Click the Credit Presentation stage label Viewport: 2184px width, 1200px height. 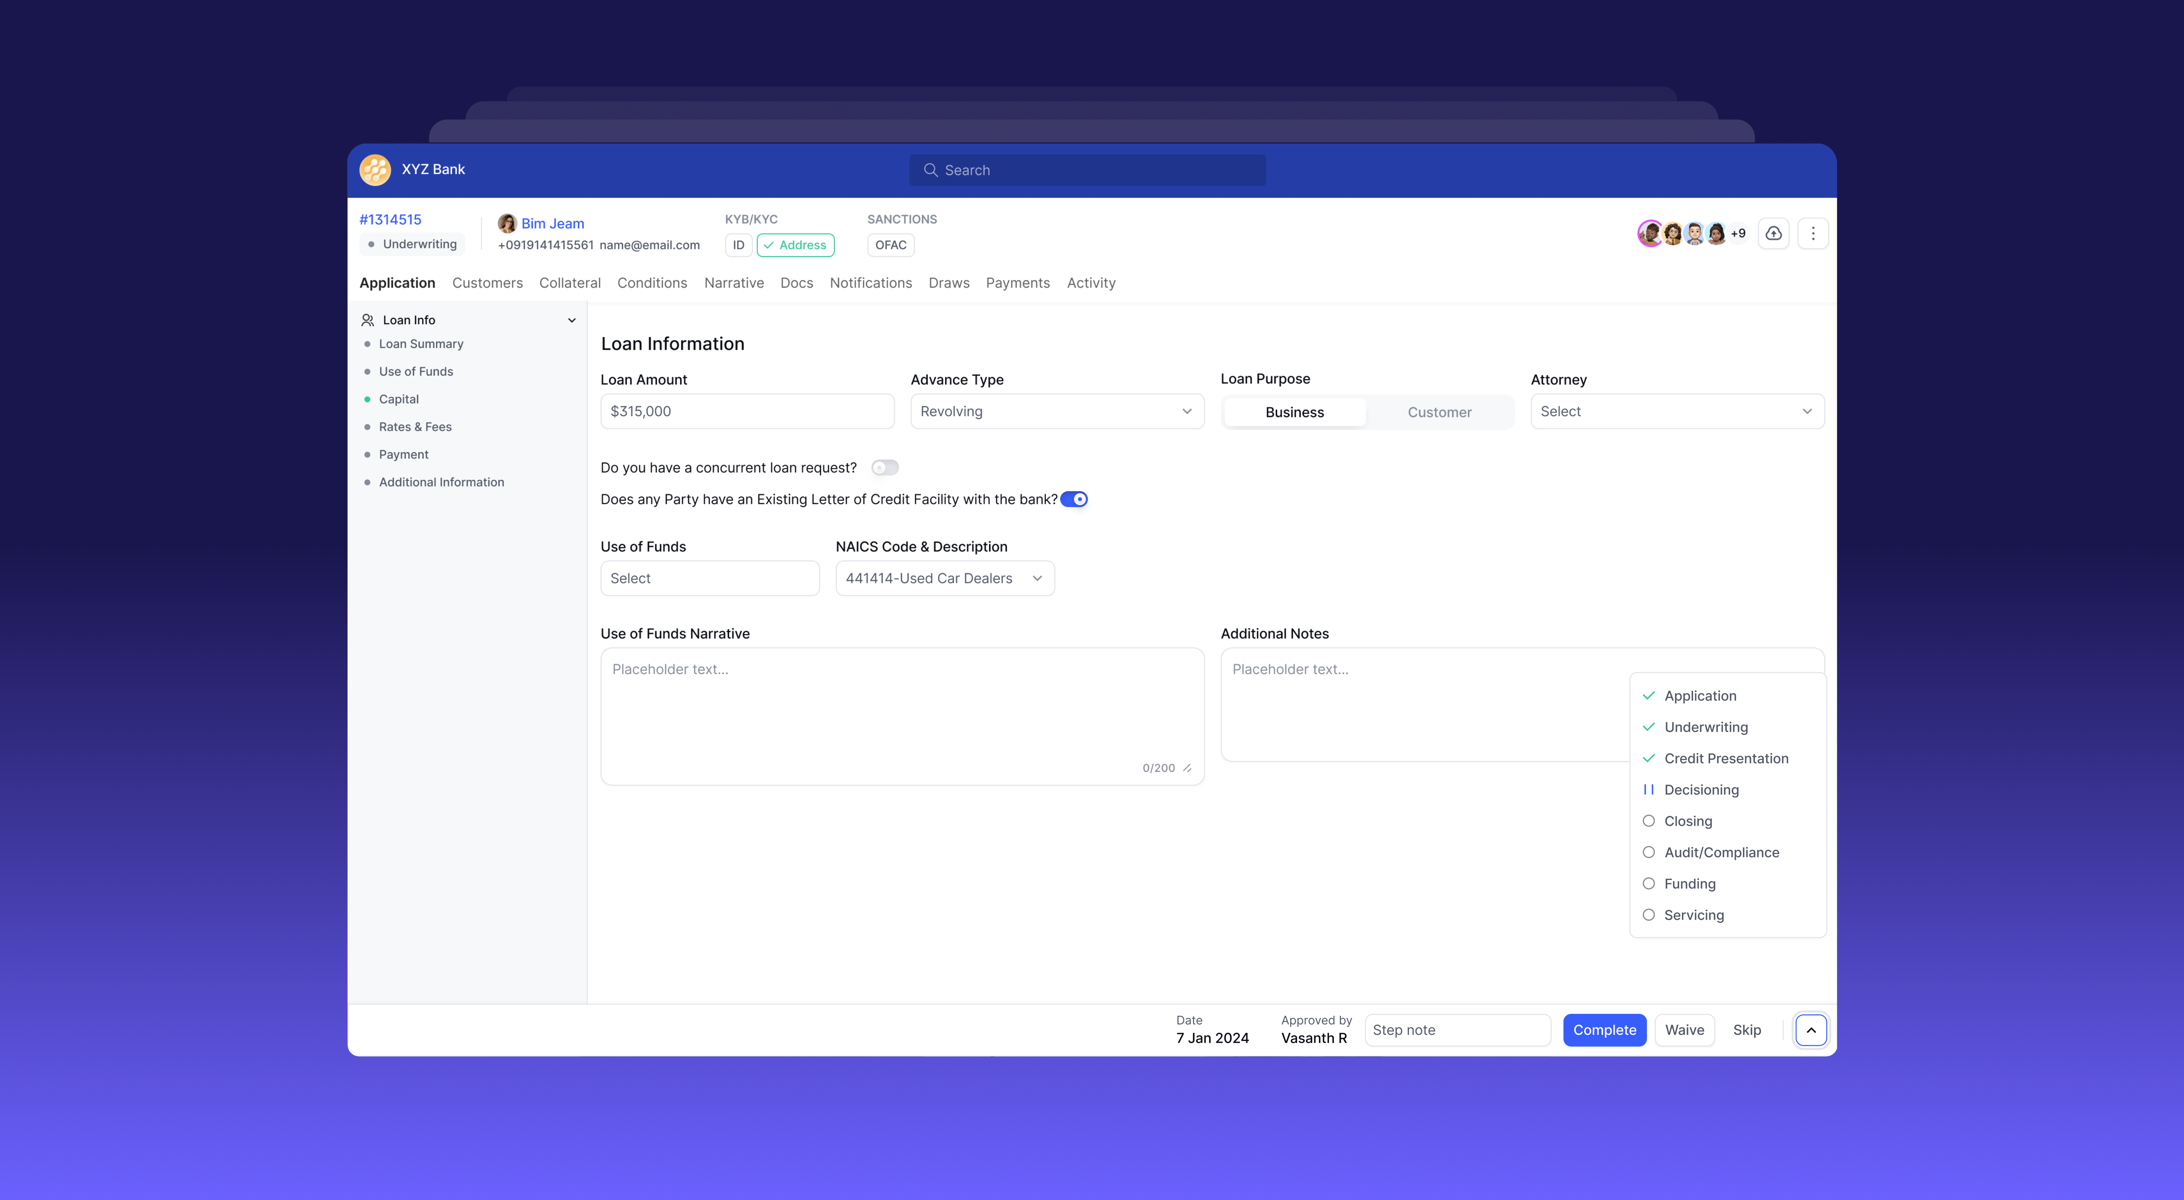pyautogui.click(x=1726, y=758)
